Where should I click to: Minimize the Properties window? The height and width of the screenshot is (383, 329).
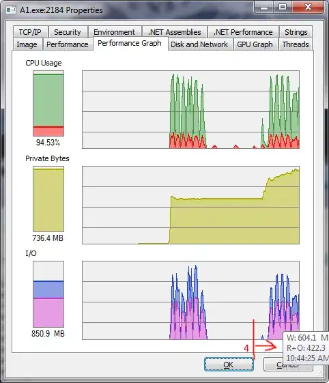(264, 8)
